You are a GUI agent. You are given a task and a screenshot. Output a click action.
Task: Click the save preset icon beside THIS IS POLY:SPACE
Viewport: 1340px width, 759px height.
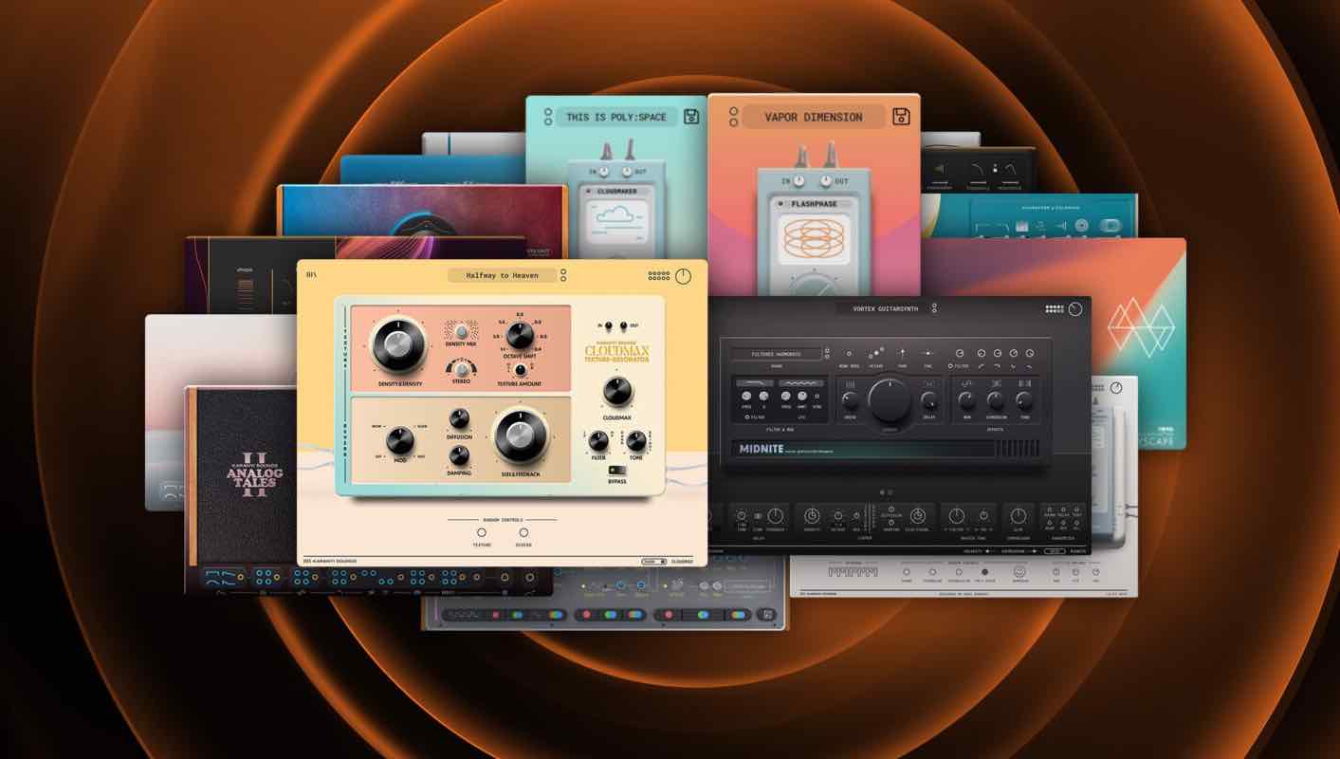click(691, 117)
